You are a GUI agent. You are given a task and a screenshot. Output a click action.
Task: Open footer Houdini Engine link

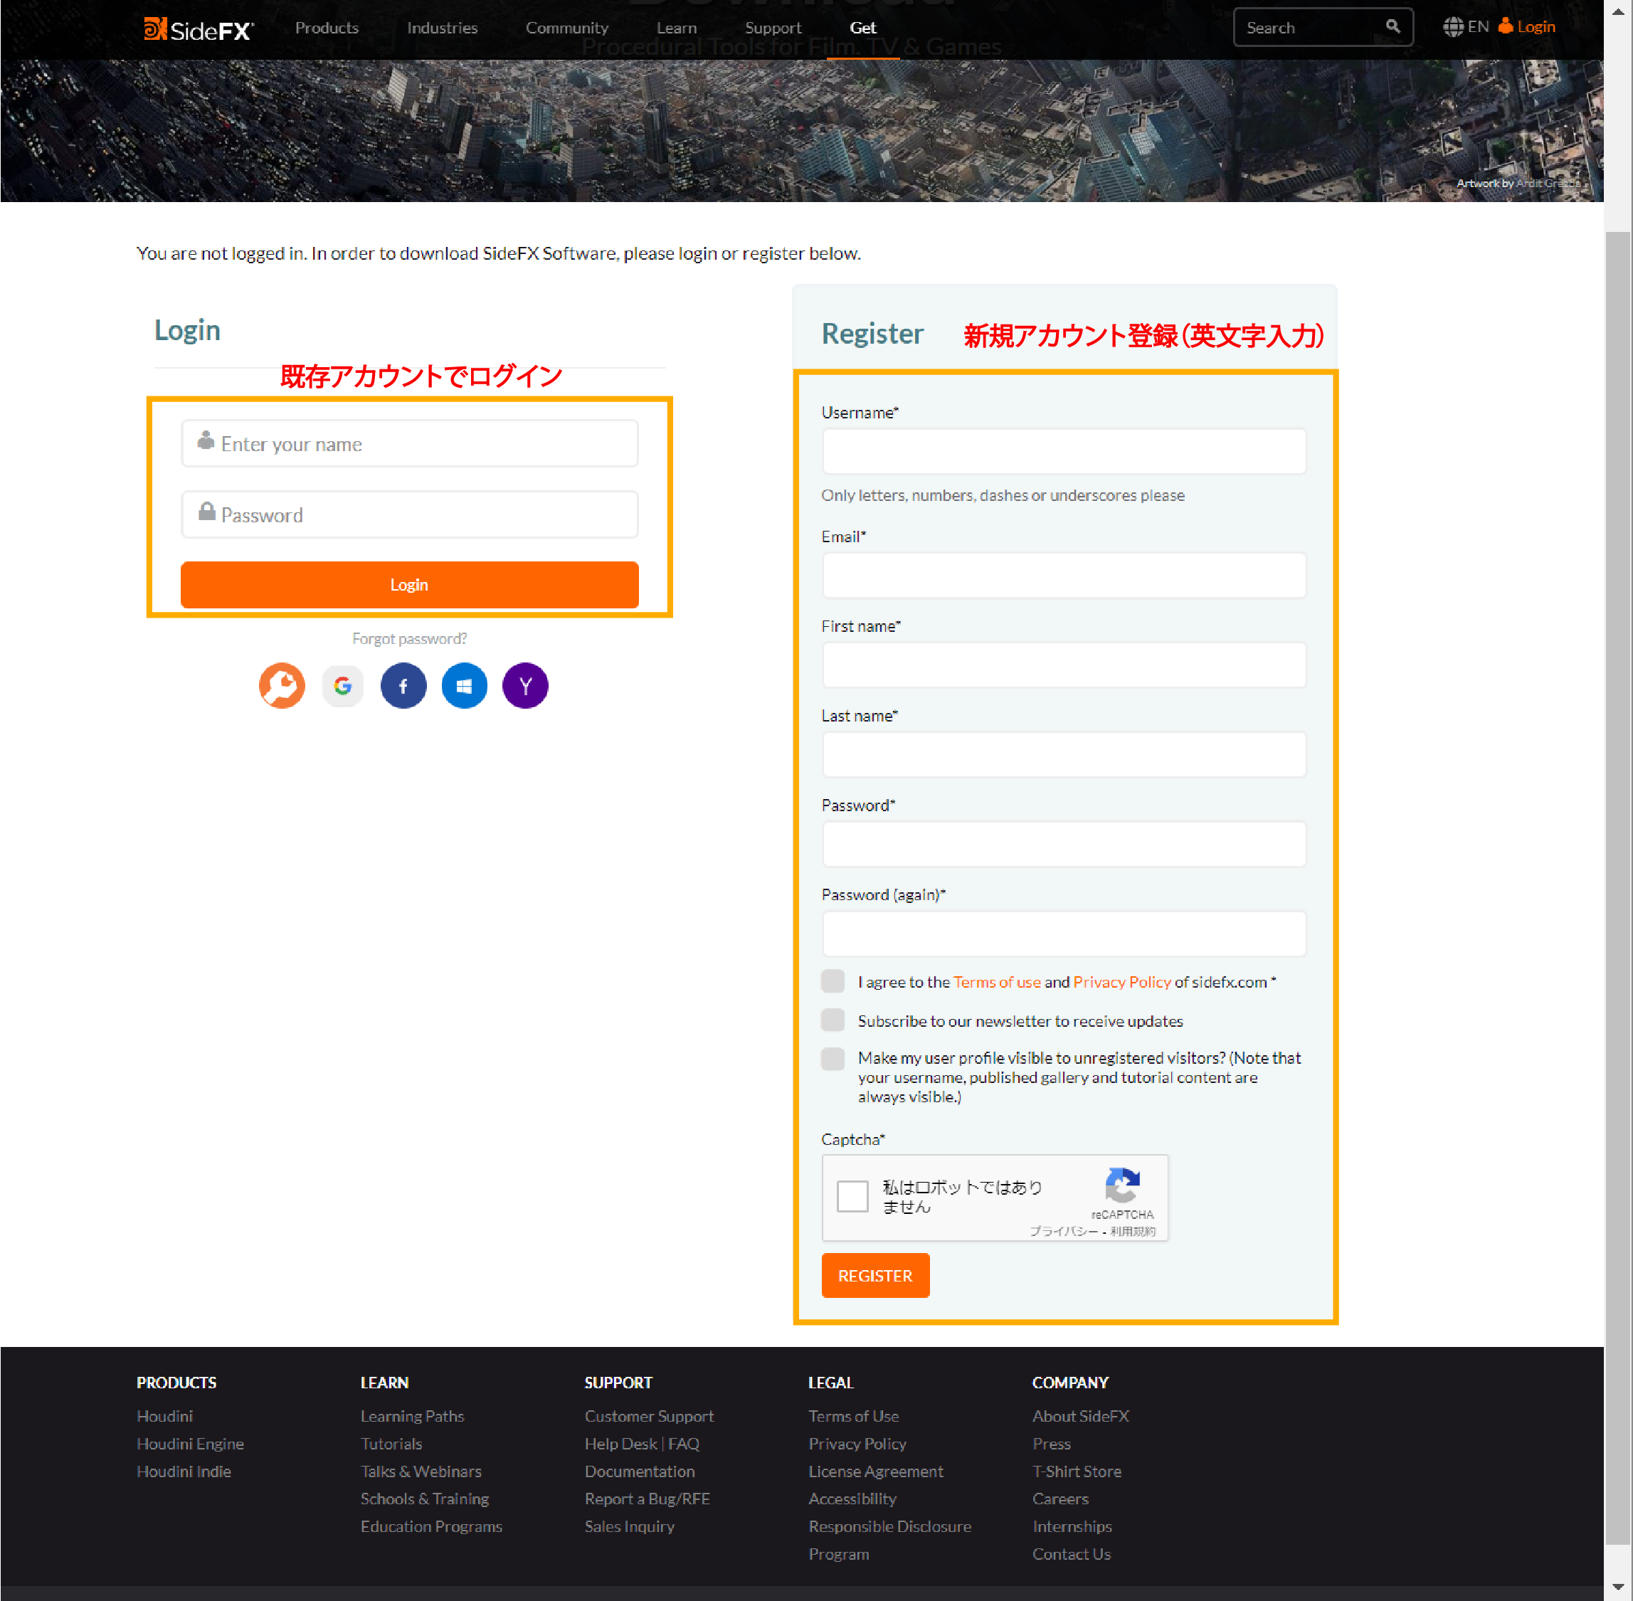(x=190, y=1444)
